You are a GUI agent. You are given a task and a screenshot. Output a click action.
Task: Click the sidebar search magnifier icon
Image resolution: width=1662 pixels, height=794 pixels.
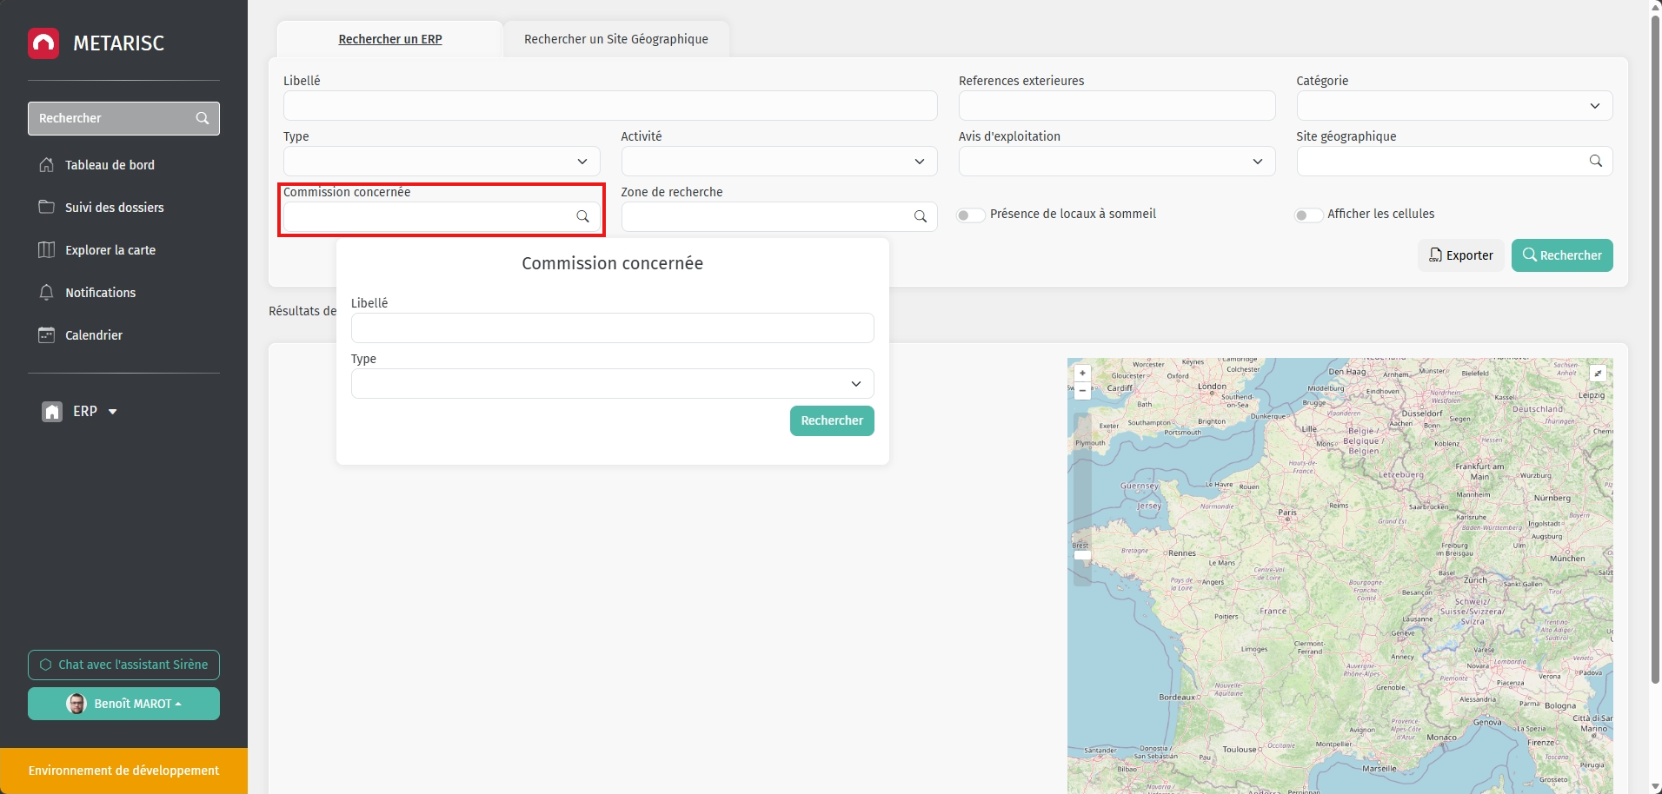coord(203,118)
